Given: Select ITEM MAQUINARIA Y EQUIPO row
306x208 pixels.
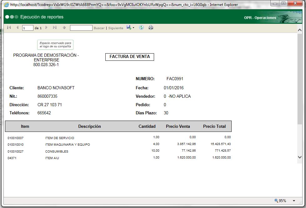Looking at the screenshot, I should (x=68, y=145).
